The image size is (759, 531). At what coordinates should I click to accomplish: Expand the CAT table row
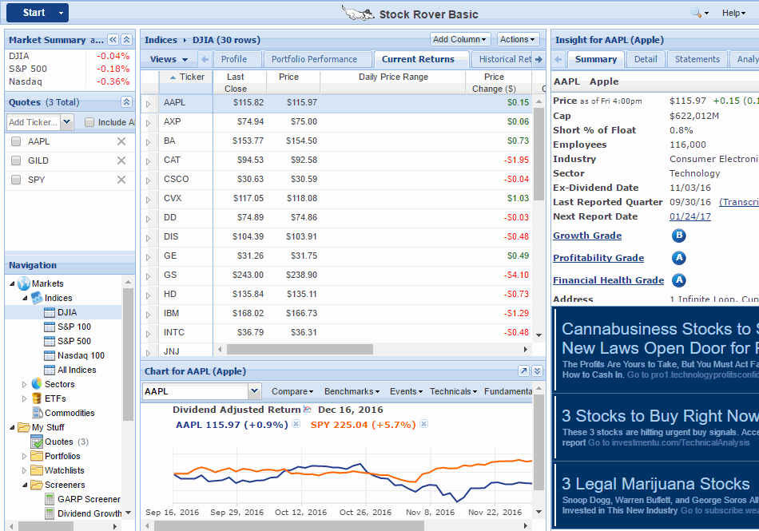pyautogui.click(x=148, y=161)
